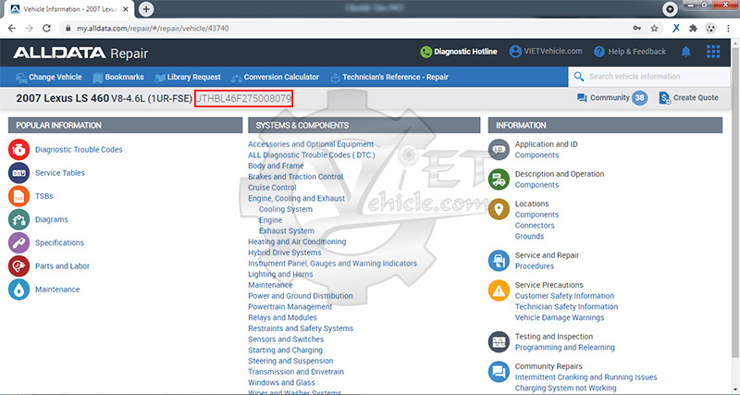
Task: Open Brakes and Traction Control link
Action: pyautogui.click(x=295, y=177)
